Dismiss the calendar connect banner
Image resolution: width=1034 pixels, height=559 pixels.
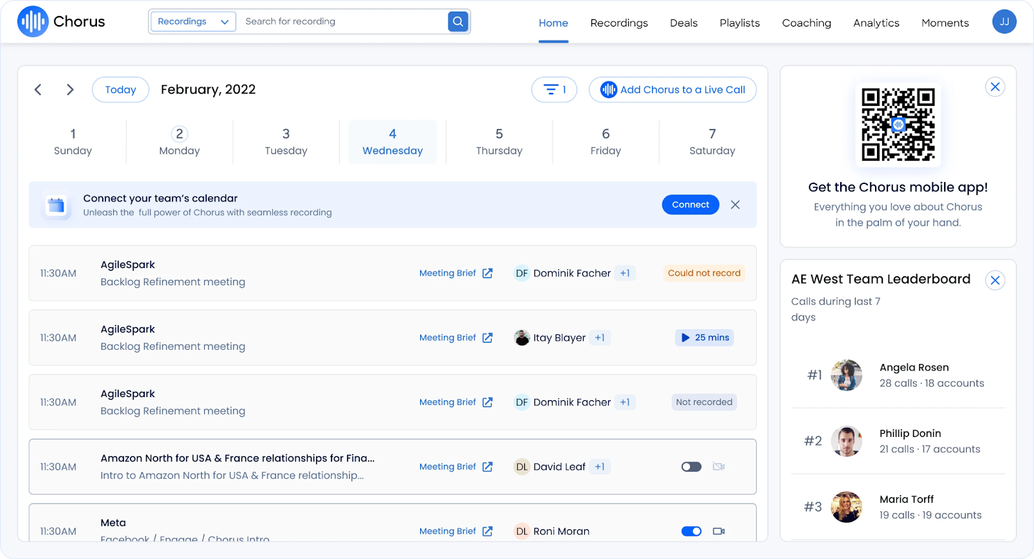coord(735,205)
